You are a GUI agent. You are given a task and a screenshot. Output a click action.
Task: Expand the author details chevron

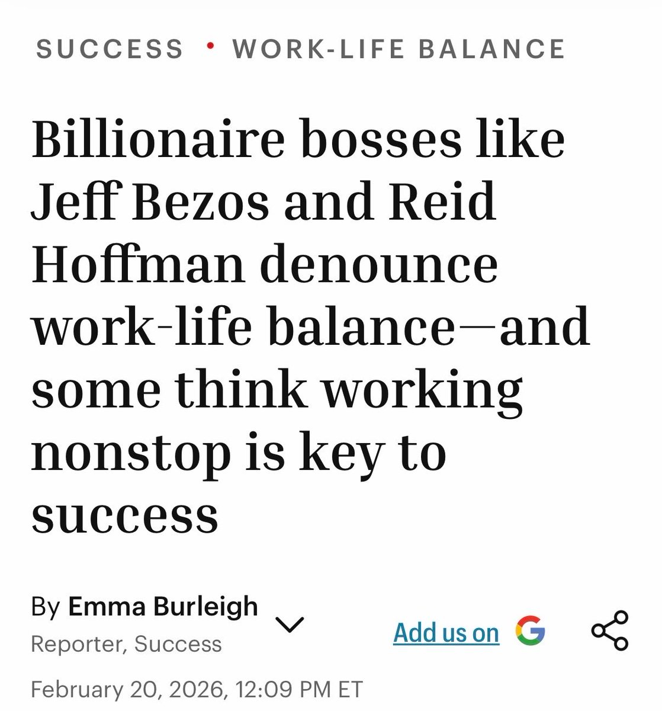click(290, 624)
